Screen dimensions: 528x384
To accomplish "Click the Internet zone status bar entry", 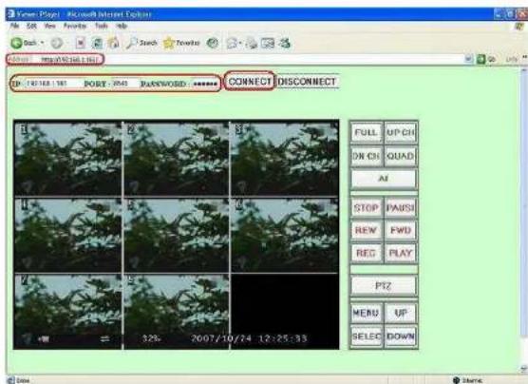I will click(468, 380).
